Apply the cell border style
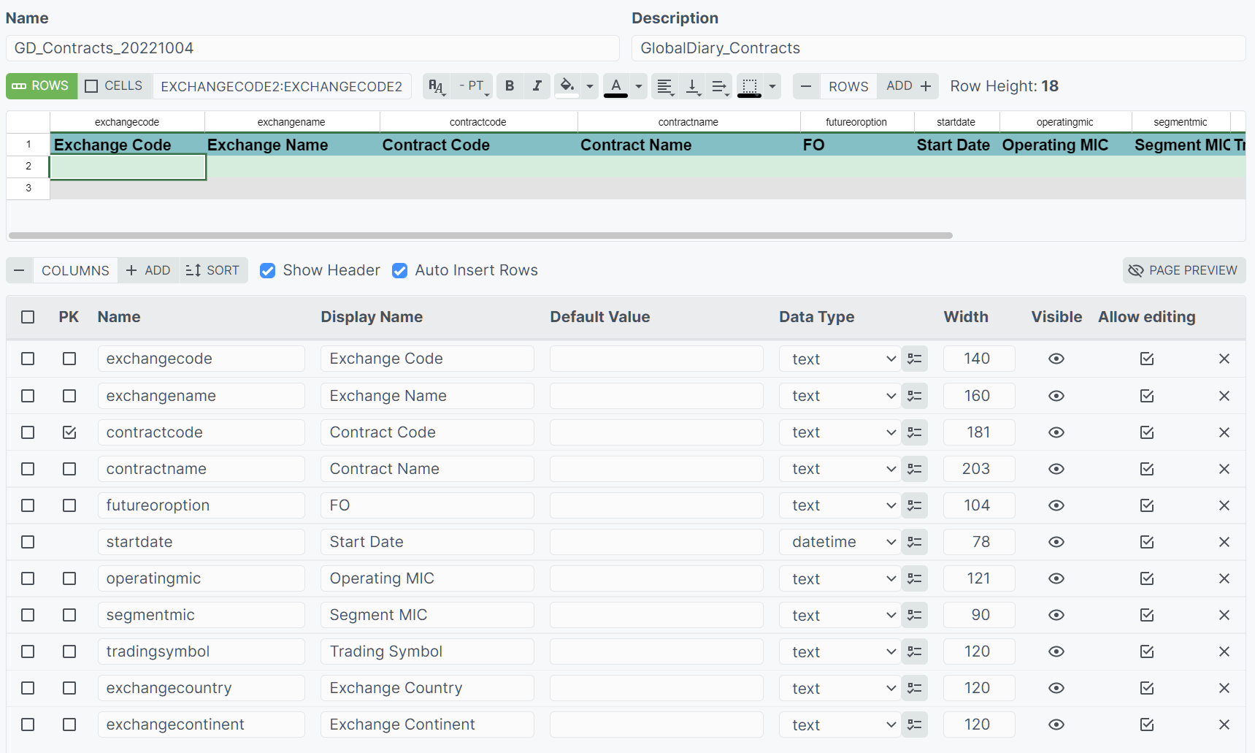Image resolution: width=1255 pixels, height=753 pixels. pos(750,86)
